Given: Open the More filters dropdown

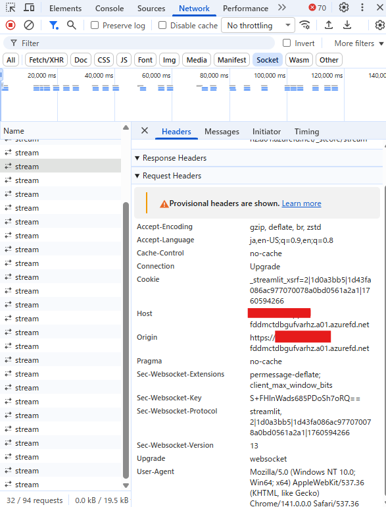Looking at the screenshot, I should (358, 43).
